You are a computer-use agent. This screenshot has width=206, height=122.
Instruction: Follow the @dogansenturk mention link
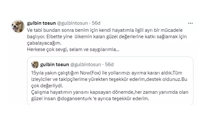point(74,99)
